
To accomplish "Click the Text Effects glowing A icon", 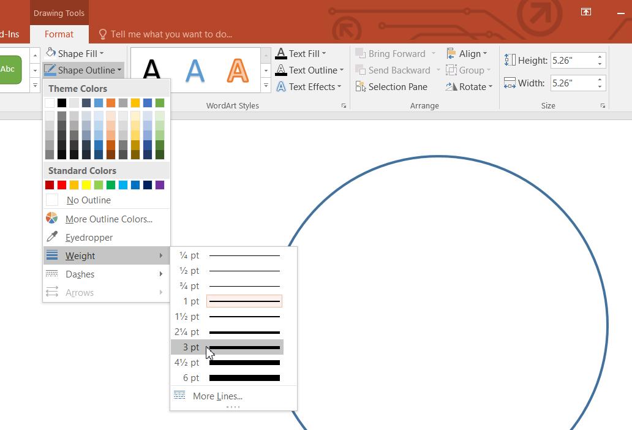I will [281, 87].
